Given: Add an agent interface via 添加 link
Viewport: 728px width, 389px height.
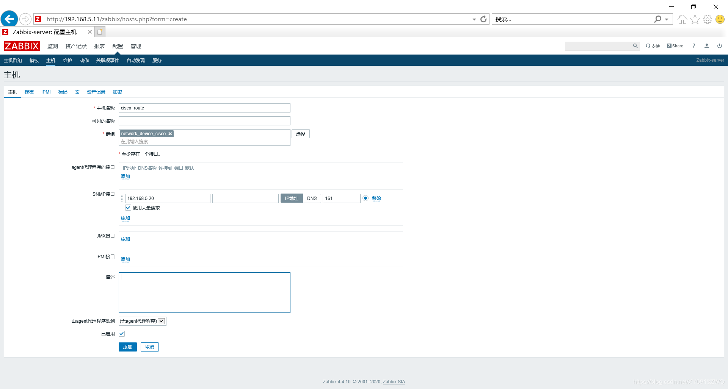Looking at the screenshot, I should tap(125, 177).
